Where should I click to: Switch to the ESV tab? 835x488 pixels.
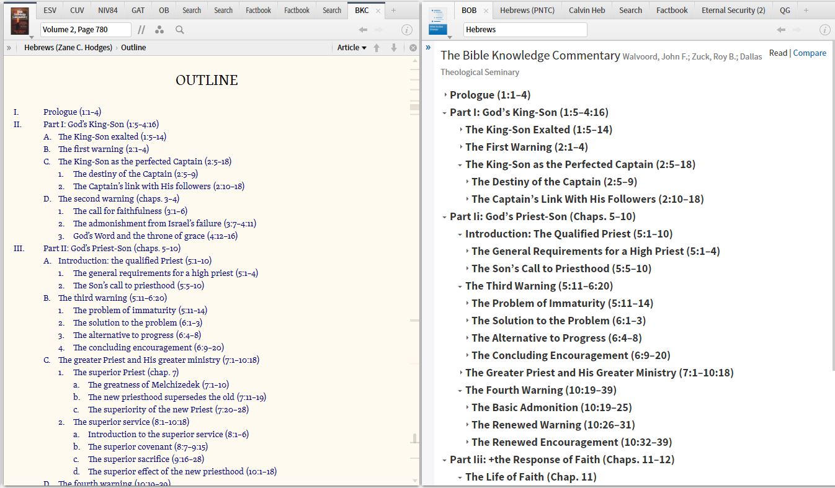tap(50, 10)
